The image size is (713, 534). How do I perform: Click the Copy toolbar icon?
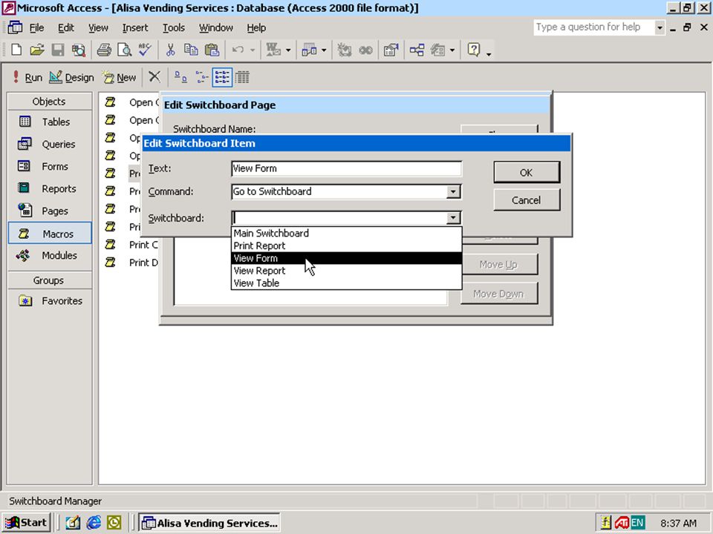point(191,50)
